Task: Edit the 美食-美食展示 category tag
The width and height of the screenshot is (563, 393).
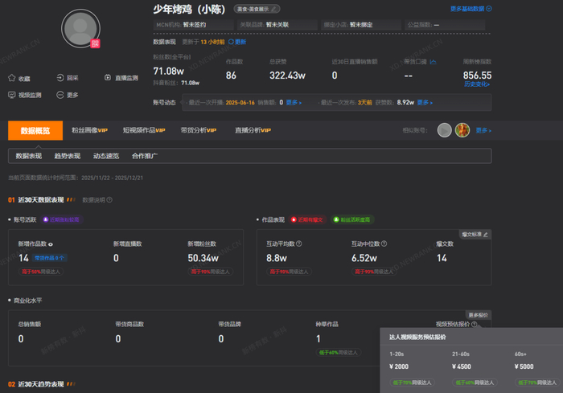Action: tap(257, 9)
